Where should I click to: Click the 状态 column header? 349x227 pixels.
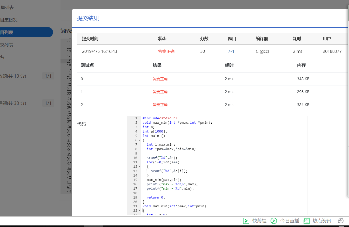162,39
